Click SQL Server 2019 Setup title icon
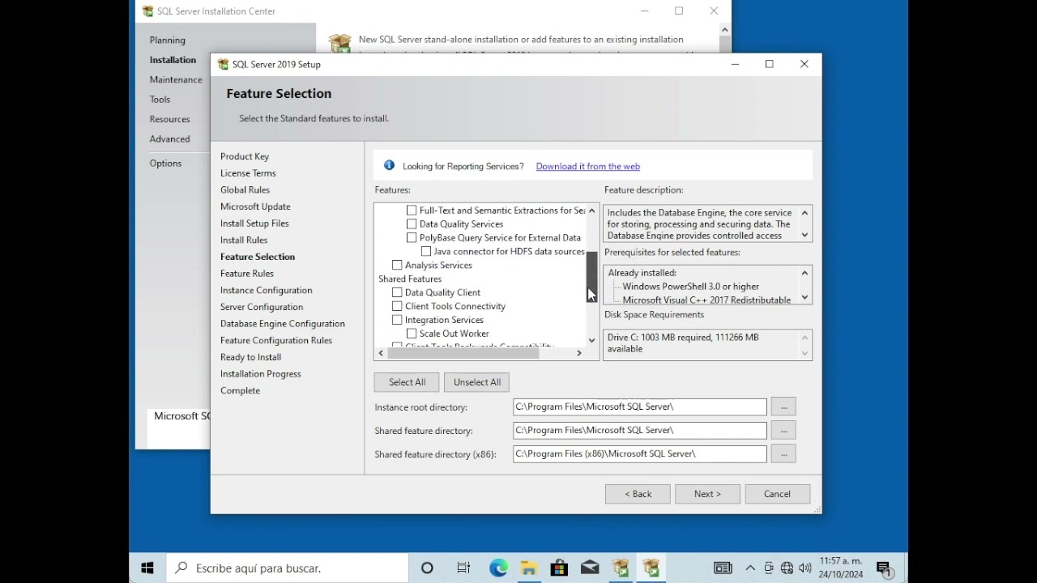The height and width of the screenshot is (583, 1037). click(224, 65)
